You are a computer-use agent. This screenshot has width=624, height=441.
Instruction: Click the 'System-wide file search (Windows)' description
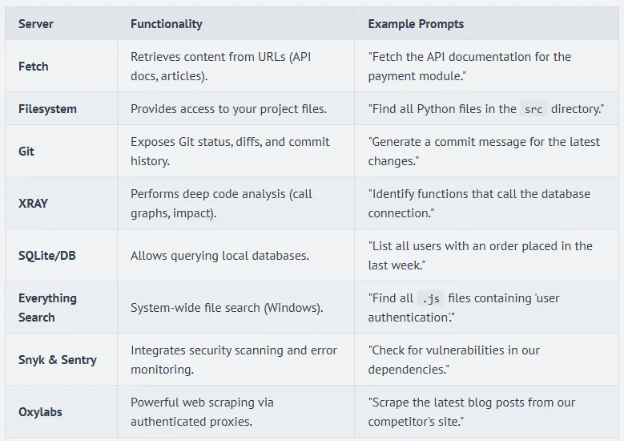coord(227,308)
